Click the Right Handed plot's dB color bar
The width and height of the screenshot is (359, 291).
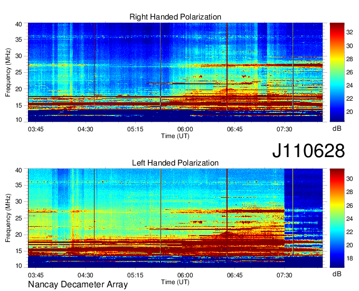pos(337,72)
